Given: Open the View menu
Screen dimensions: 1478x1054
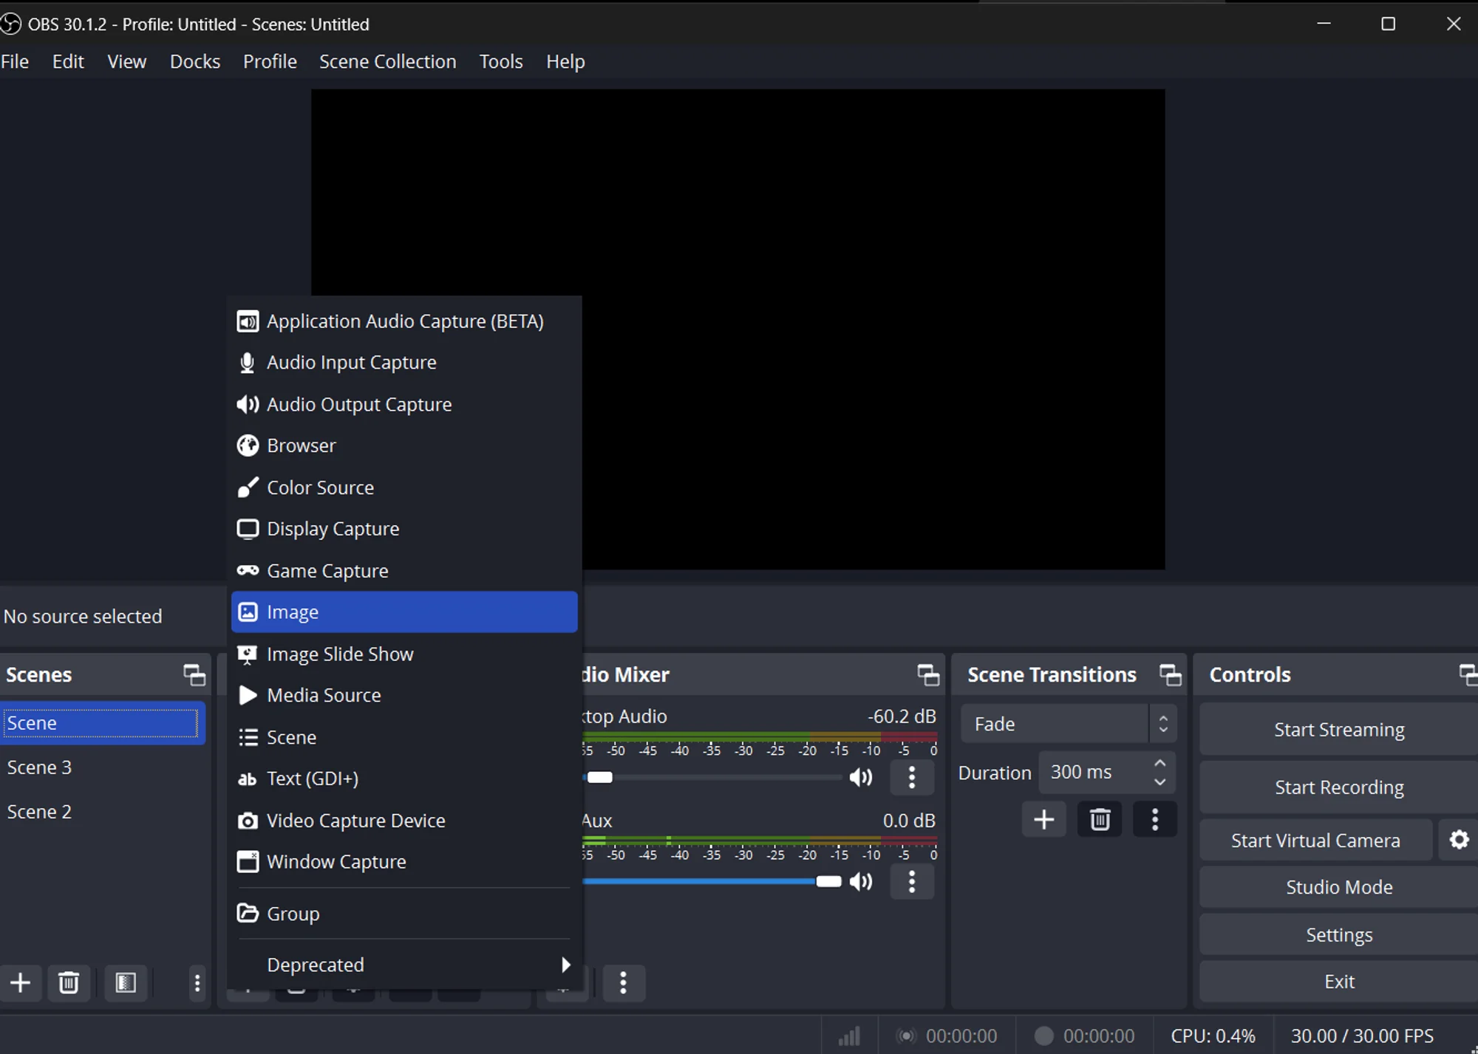Looking at the screenshot, I should [126, 61].
